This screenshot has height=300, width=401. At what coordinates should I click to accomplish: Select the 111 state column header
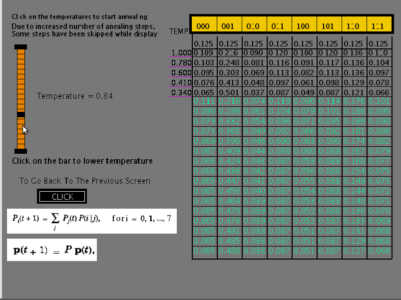point(379,24)
